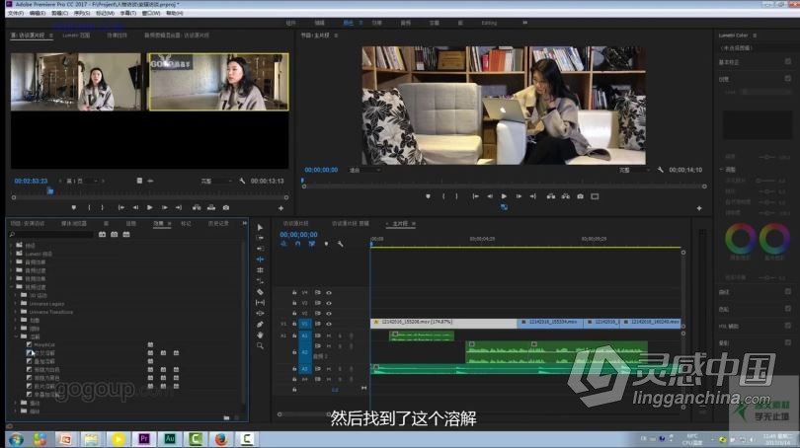Select the Razor tool

point(260,292)
